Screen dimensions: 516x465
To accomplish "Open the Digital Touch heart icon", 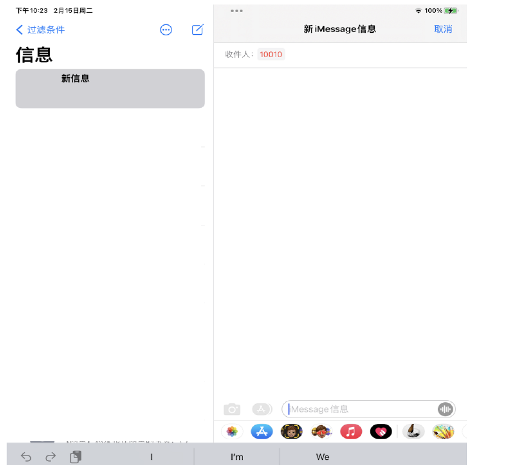I will coord(381,431).
